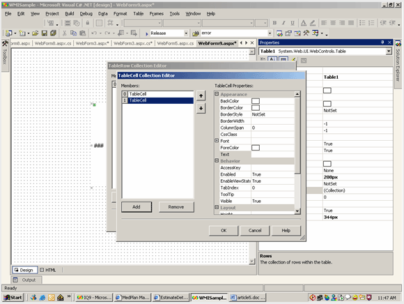Click the Copy toolbar icon

[73, 33]
